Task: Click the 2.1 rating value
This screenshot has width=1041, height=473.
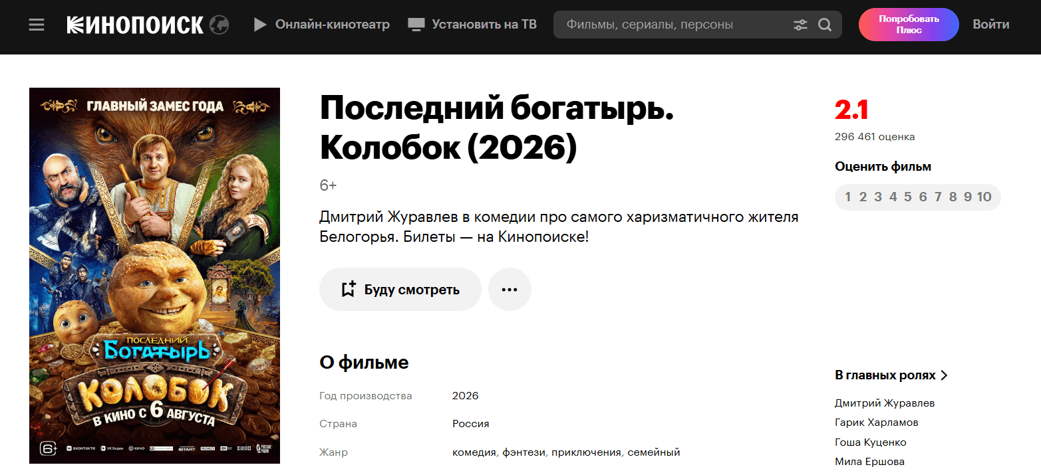Action: [851, 110]
